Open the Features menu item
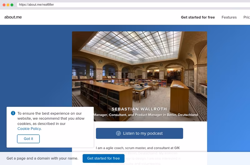Image resolution: width=250 pixels, height=165 pixels. tap(229, 17)
